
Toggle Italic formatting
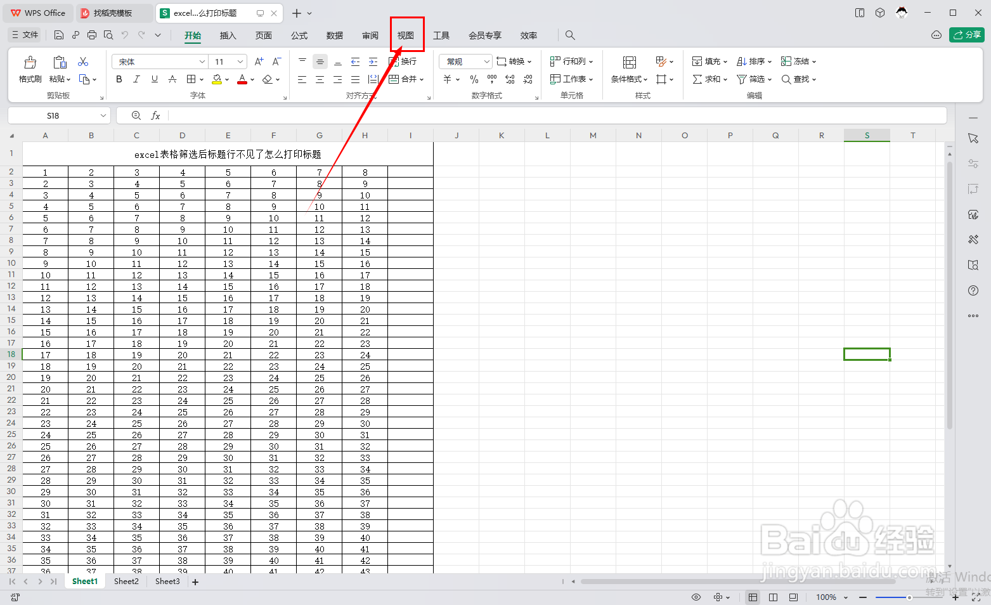click(x=136, y=79)
